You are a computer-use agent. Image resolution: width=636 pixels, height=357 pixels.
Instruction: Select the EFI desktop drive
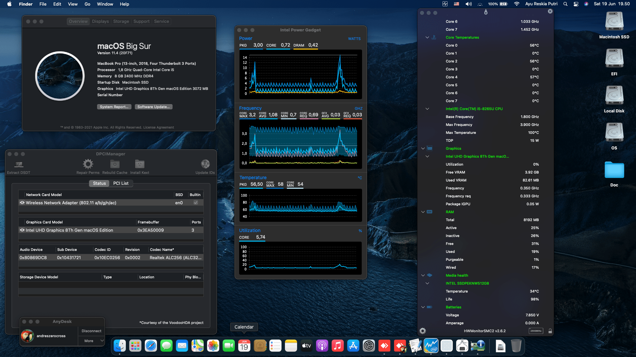(x=614, y=63)
